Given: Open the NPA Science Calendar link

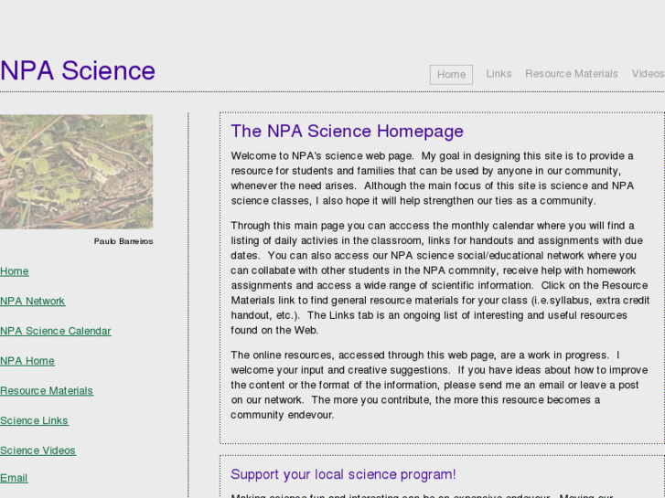Looking at the screenshot, I should point(55,331).
